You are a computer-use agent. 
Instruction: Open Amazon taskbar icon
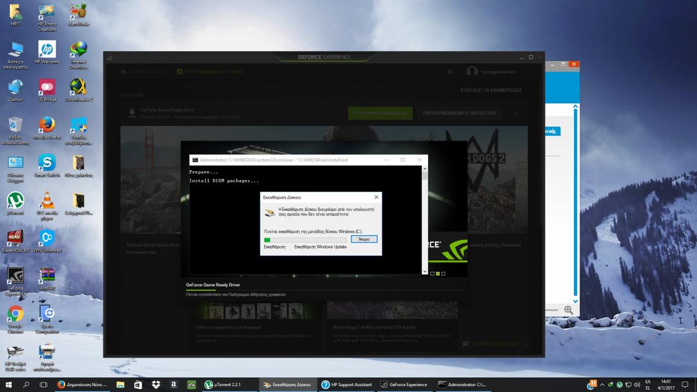tap(173, 384)
